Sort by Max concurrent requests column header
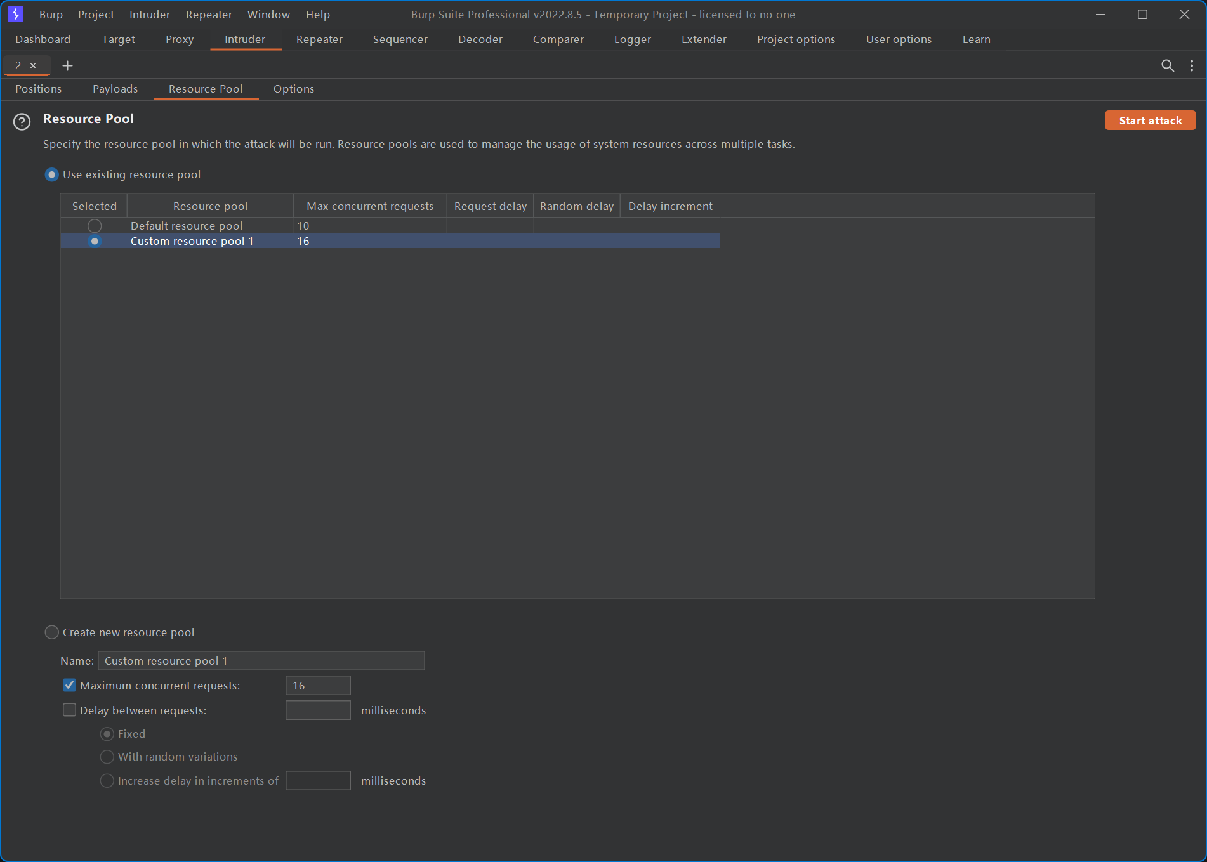Screen dimensions: 1207x862 370,206
